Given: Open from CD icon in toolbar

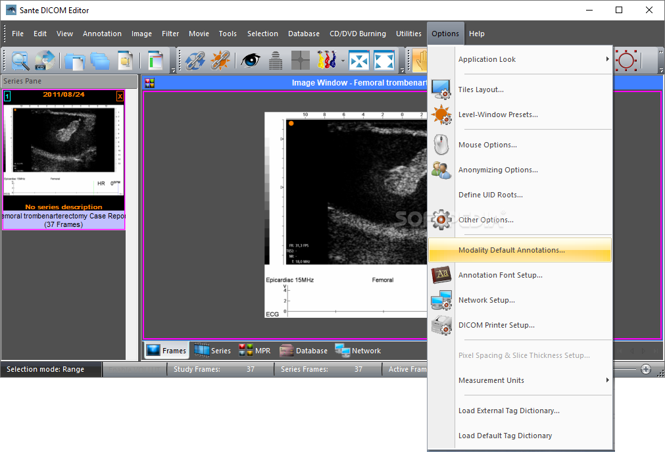Looking at the screenshot, I should coord(45,61).
